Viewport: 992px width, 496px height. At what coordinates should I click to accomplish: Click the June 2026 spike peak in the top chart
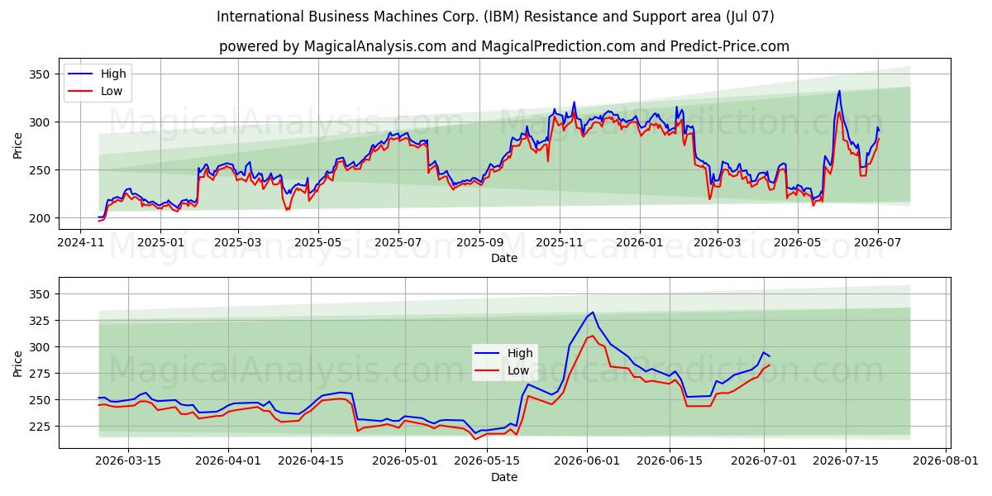tap(839, 91)
